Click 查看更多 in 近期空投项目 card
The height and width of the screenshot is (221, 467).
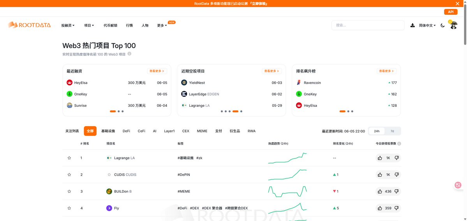tap(271, 71)
